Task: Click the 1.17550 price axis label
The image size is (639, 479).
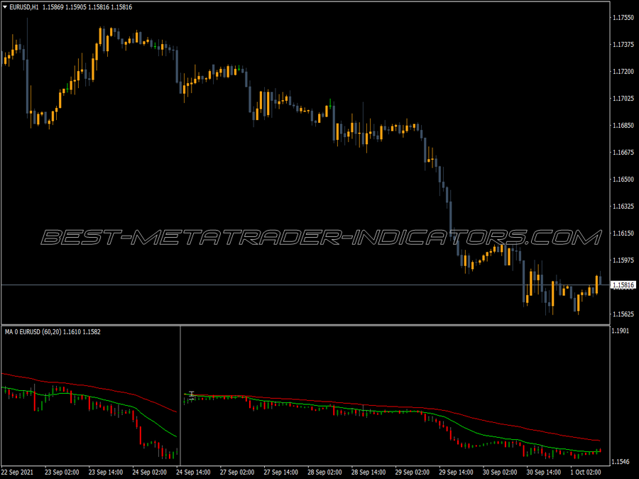Action: pos(623,18)
